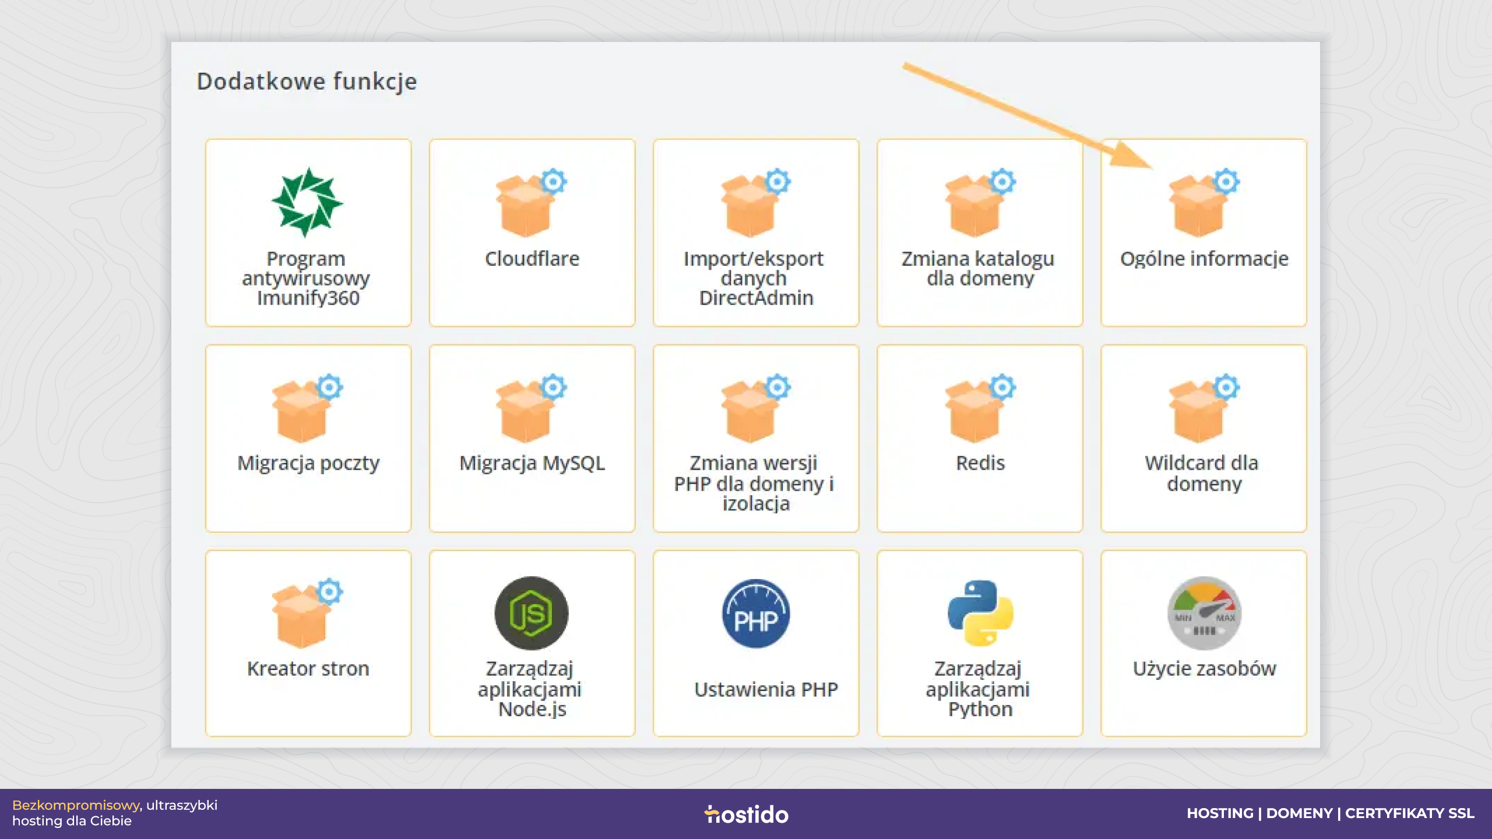This screenshot has width=1492, height=839.
Task: Click the Kreator stron box icon
Action: [x=307, y=613]
